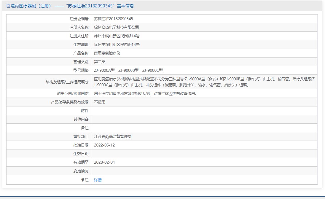Click approval department 江苏省药品监督管理局

[x=113, y=136]
